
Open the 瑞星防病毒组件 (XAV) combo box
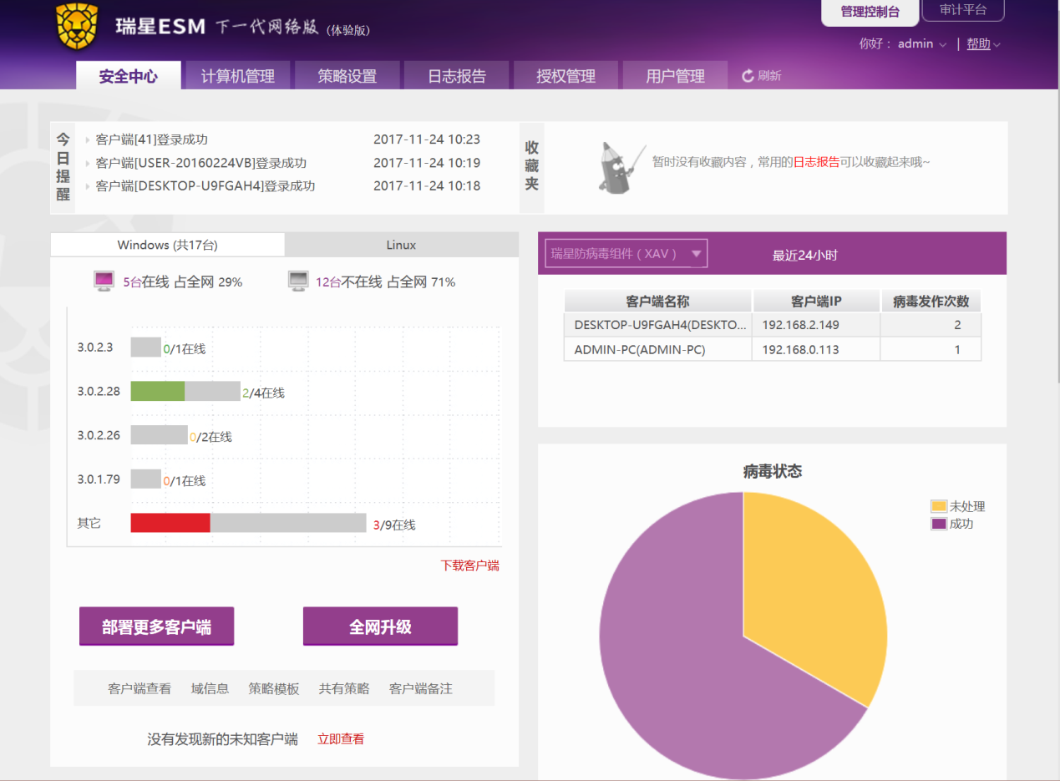coord(626,254)
